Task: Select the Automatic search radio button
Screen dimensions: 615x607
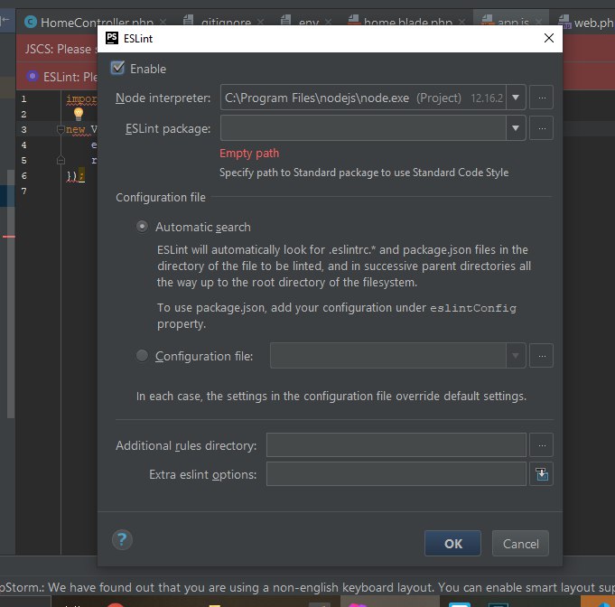Action: click(142, 227)
